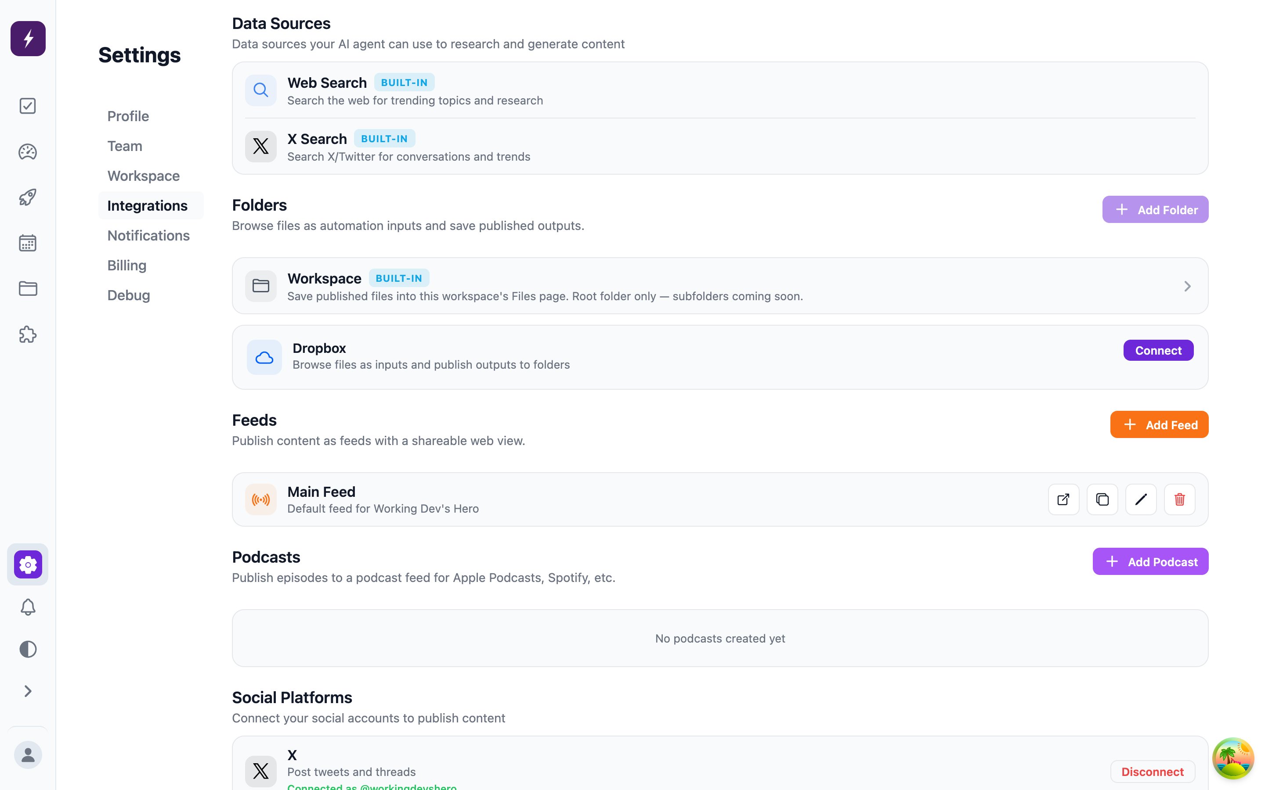Expand the Workspace folder row chevron
Image resolution: width=1265 pixels, height=790 pixels.
click(1187, 286)
